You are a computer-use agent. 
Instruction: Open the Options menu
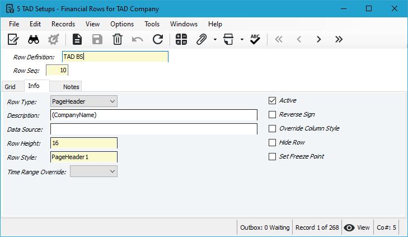pos(122,24)
